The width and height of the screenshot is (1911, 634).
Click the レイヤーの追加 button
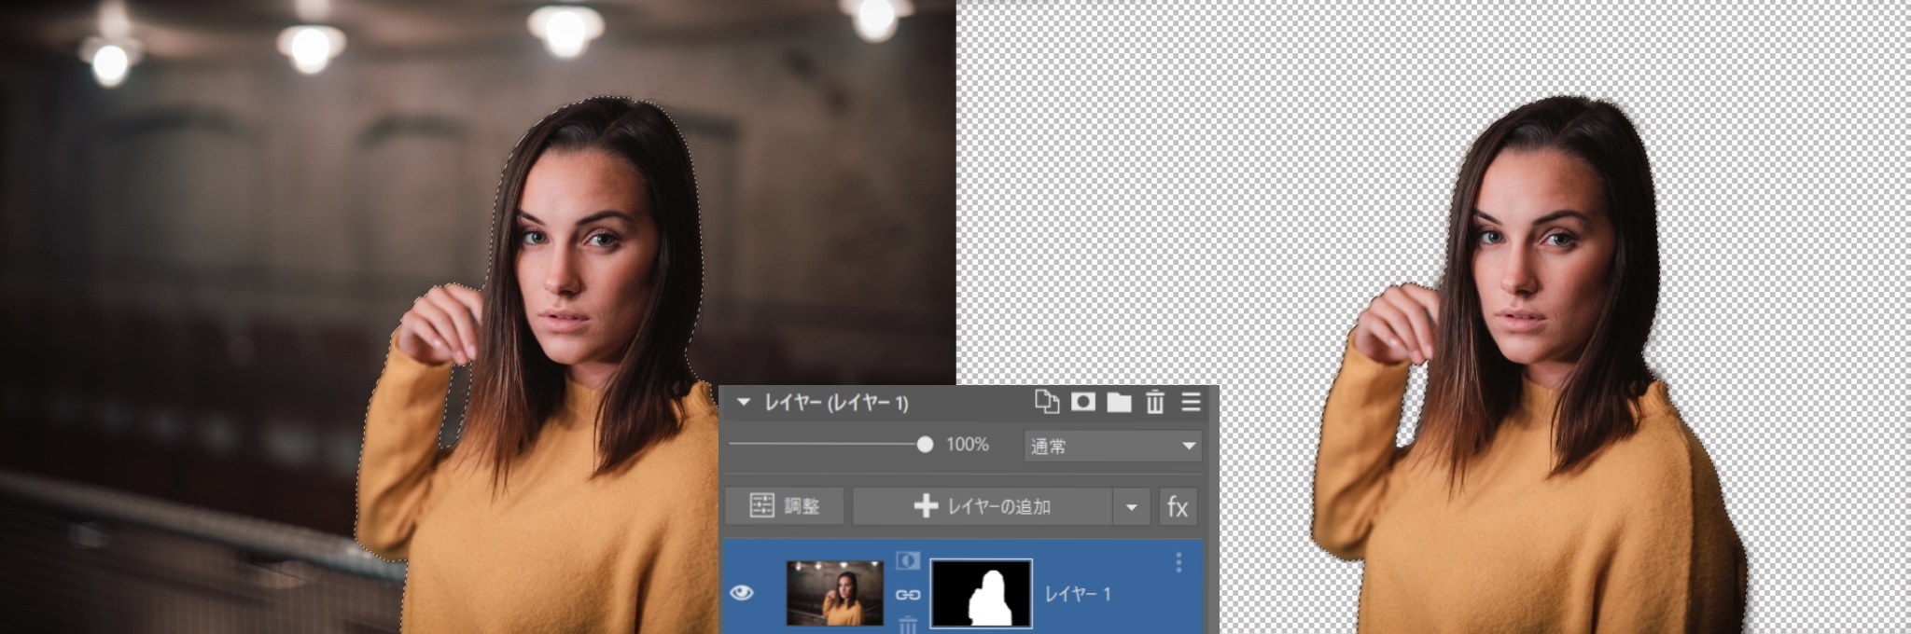[x=982, y=506]
